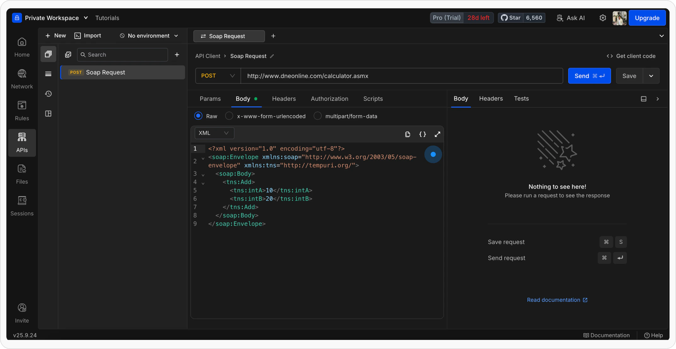Open the Network section in sidebar
676x349 pixels.
[x=22, y=78]
